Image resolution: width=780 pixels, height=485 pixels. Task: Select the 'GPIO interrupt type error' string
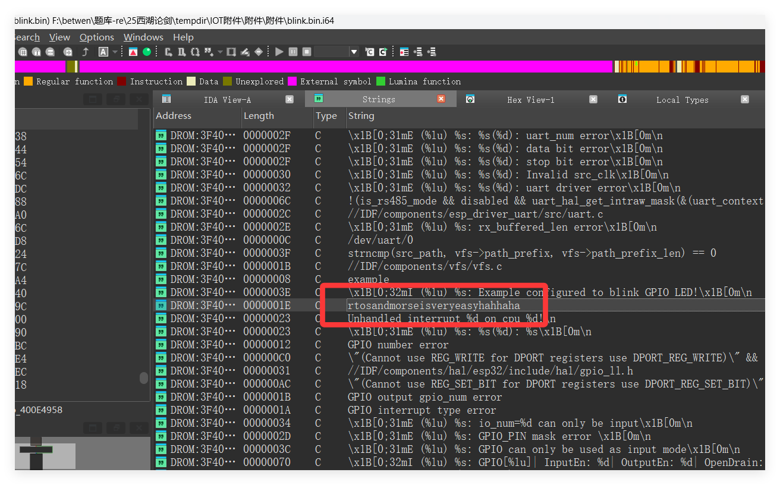click(422, 410)
